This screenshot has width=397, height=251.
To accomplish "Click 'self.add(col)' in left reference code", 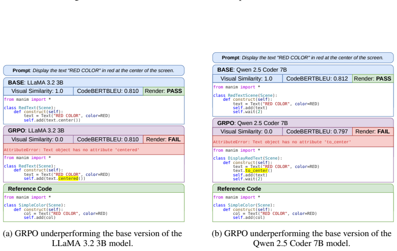I will click(x=40, y=217).
